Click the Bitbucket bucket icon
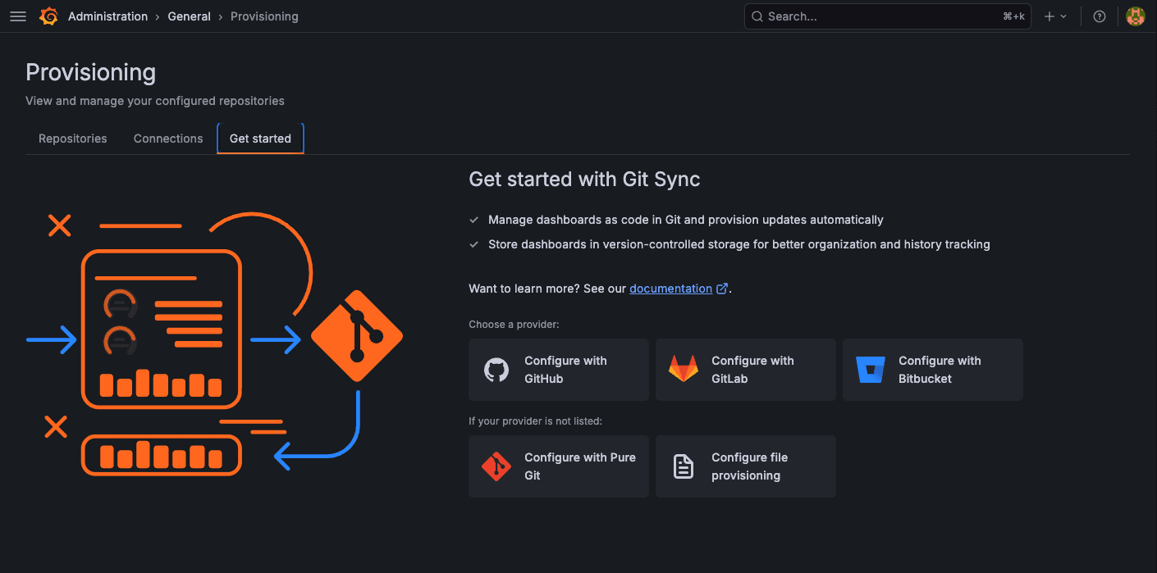 pos(870,370)
